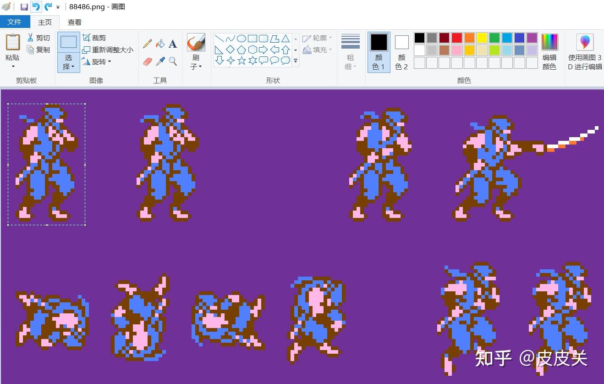Open the 填充 fill dropdown
Viewport: 604px width, 384px height.
pos(318,50)
